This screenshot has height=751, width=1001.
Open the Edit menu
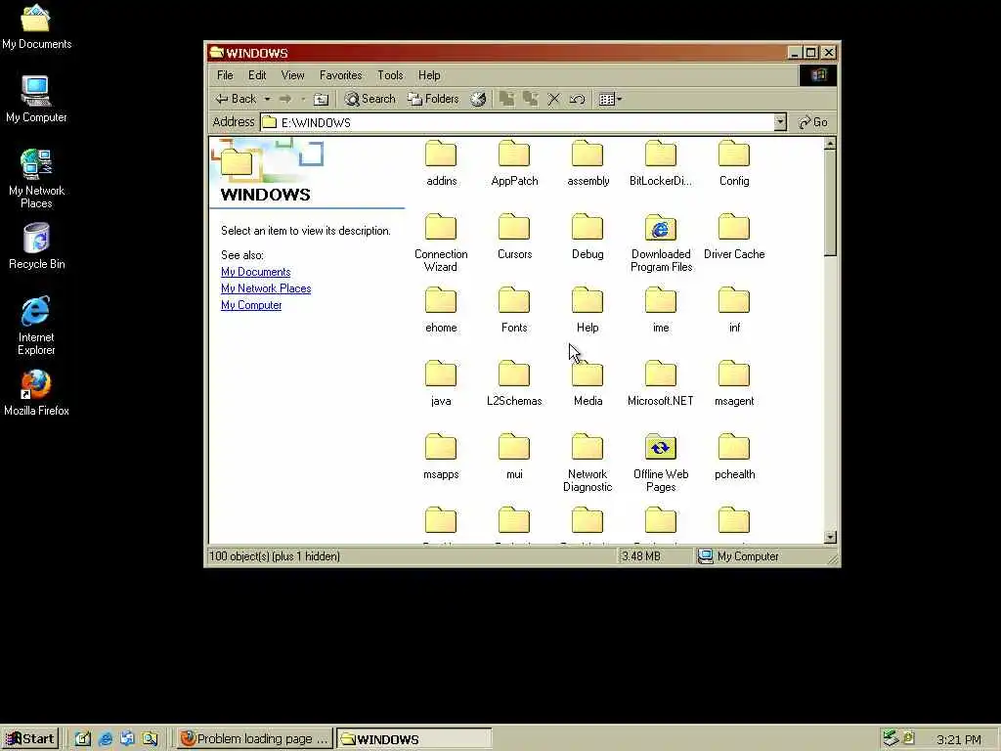tap(257, 75)
